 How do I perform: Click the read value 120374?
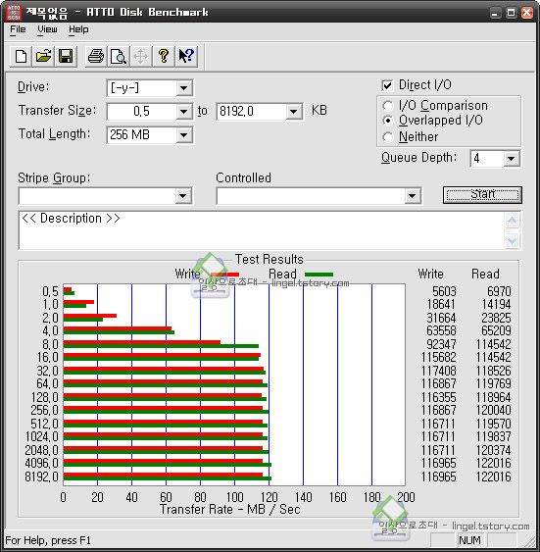click(493, 450)
